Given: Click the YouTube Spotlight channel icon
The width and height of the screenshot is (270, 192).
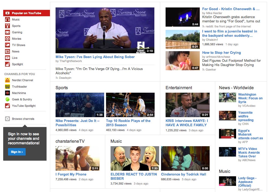Looking at the screenshot, I should [x=7, y=106].
